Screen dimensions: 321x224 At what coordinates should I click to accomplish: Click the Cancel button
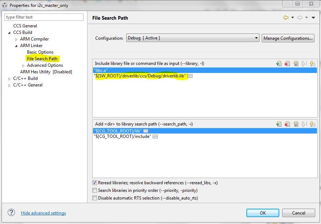298,213
